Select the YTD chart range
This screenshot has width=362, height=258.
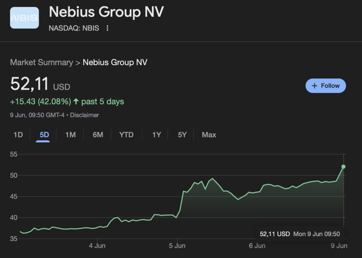pyautogui.click(x=126, y=135)
